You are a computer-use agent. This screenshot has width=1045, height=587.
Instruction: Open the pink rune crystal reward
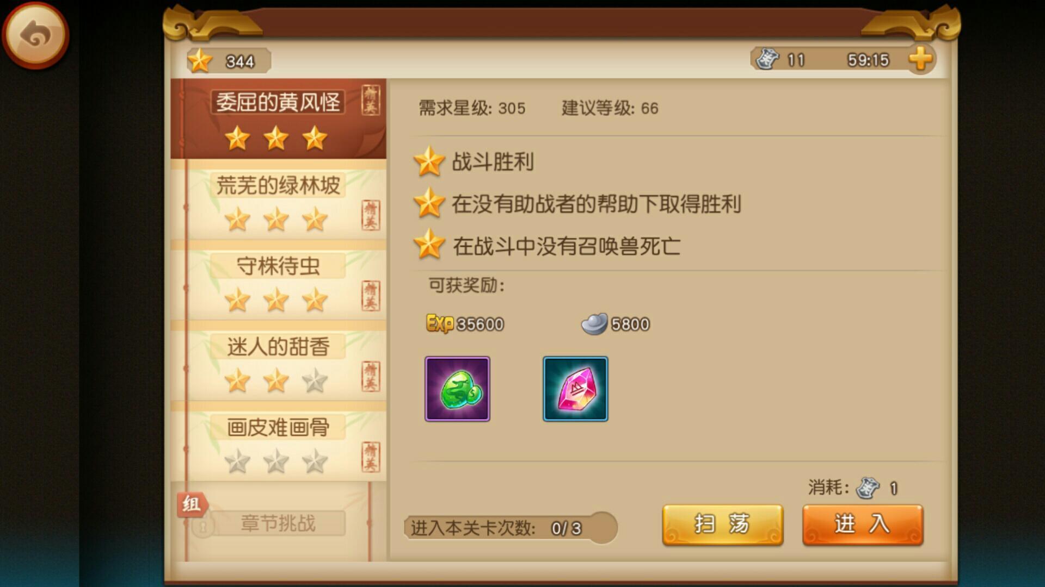point(575,389)
